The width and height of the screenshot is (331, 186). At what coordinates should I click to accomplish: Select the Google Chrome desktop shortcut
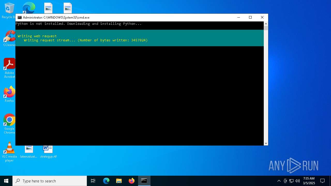[x=9, y=124]
